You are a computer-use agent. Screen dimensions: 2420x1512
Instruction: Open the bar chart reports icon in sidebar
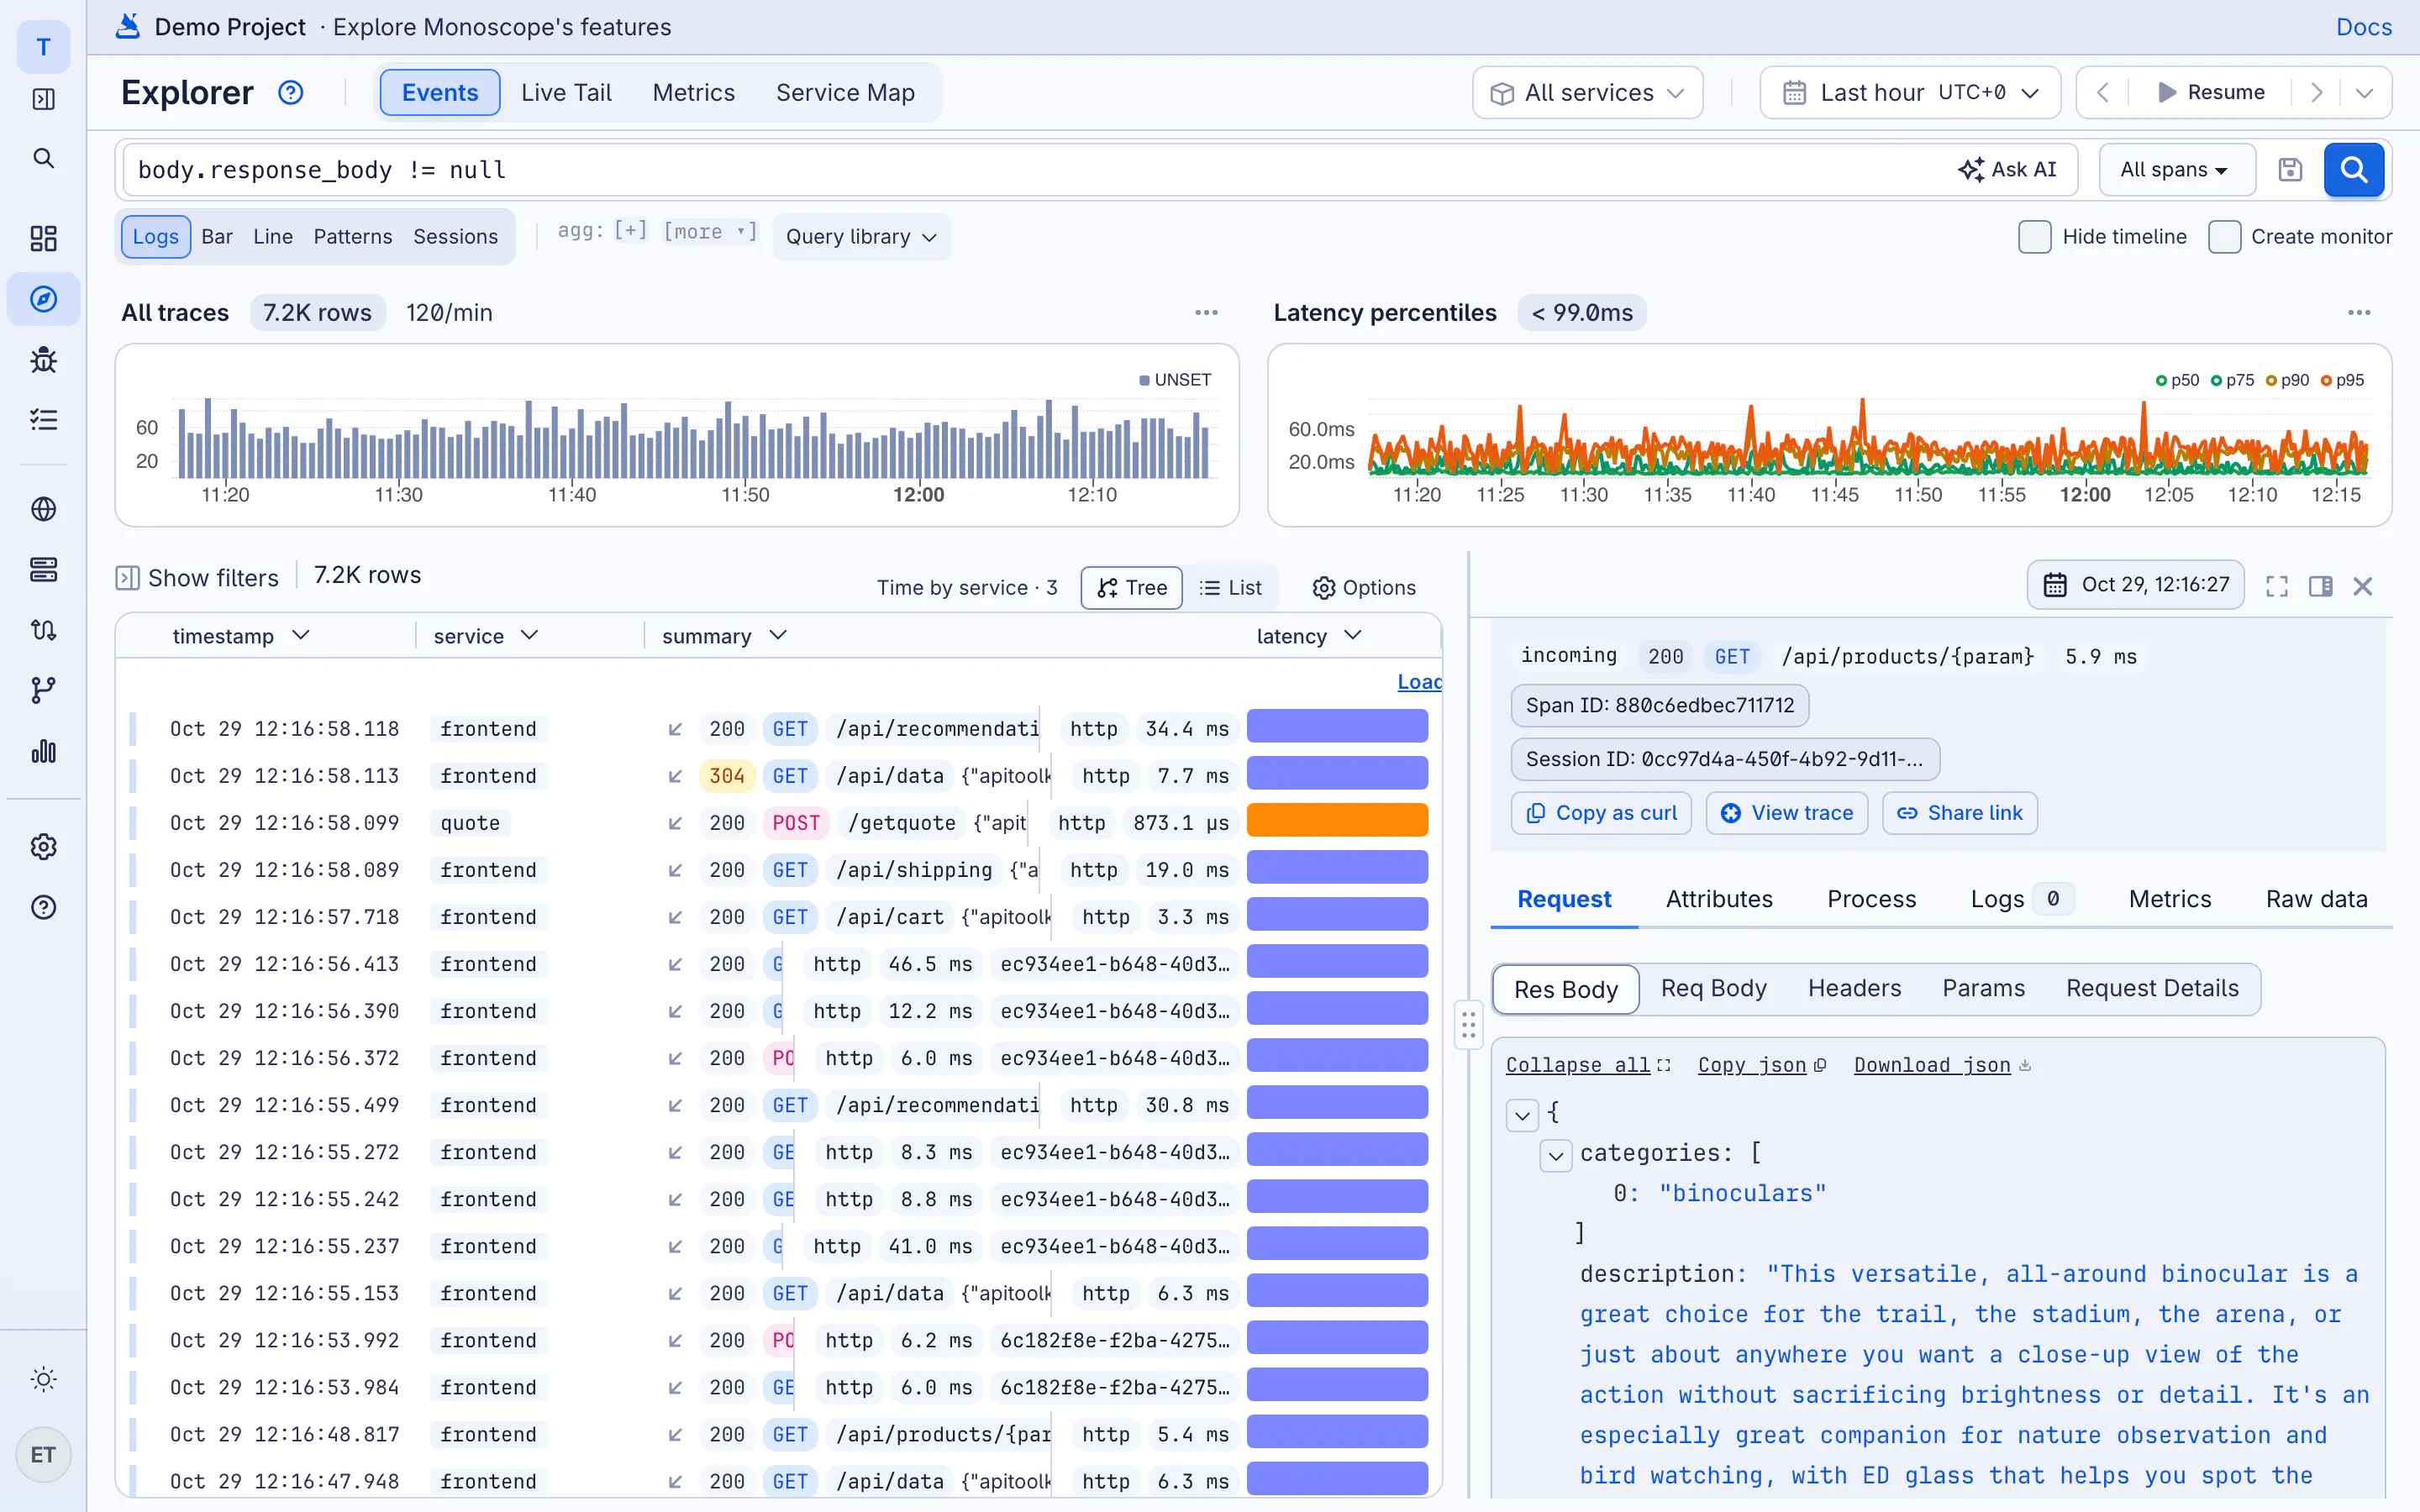[43, 751]
